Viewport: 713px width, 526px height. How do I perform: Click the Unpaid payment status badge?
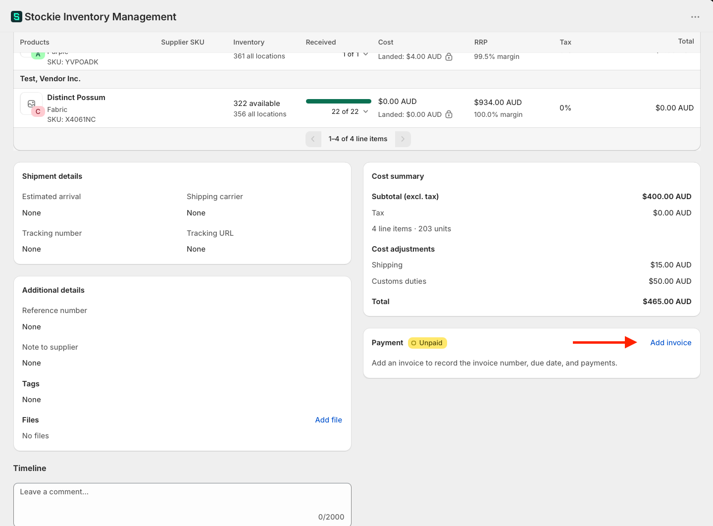click(427, 343)
